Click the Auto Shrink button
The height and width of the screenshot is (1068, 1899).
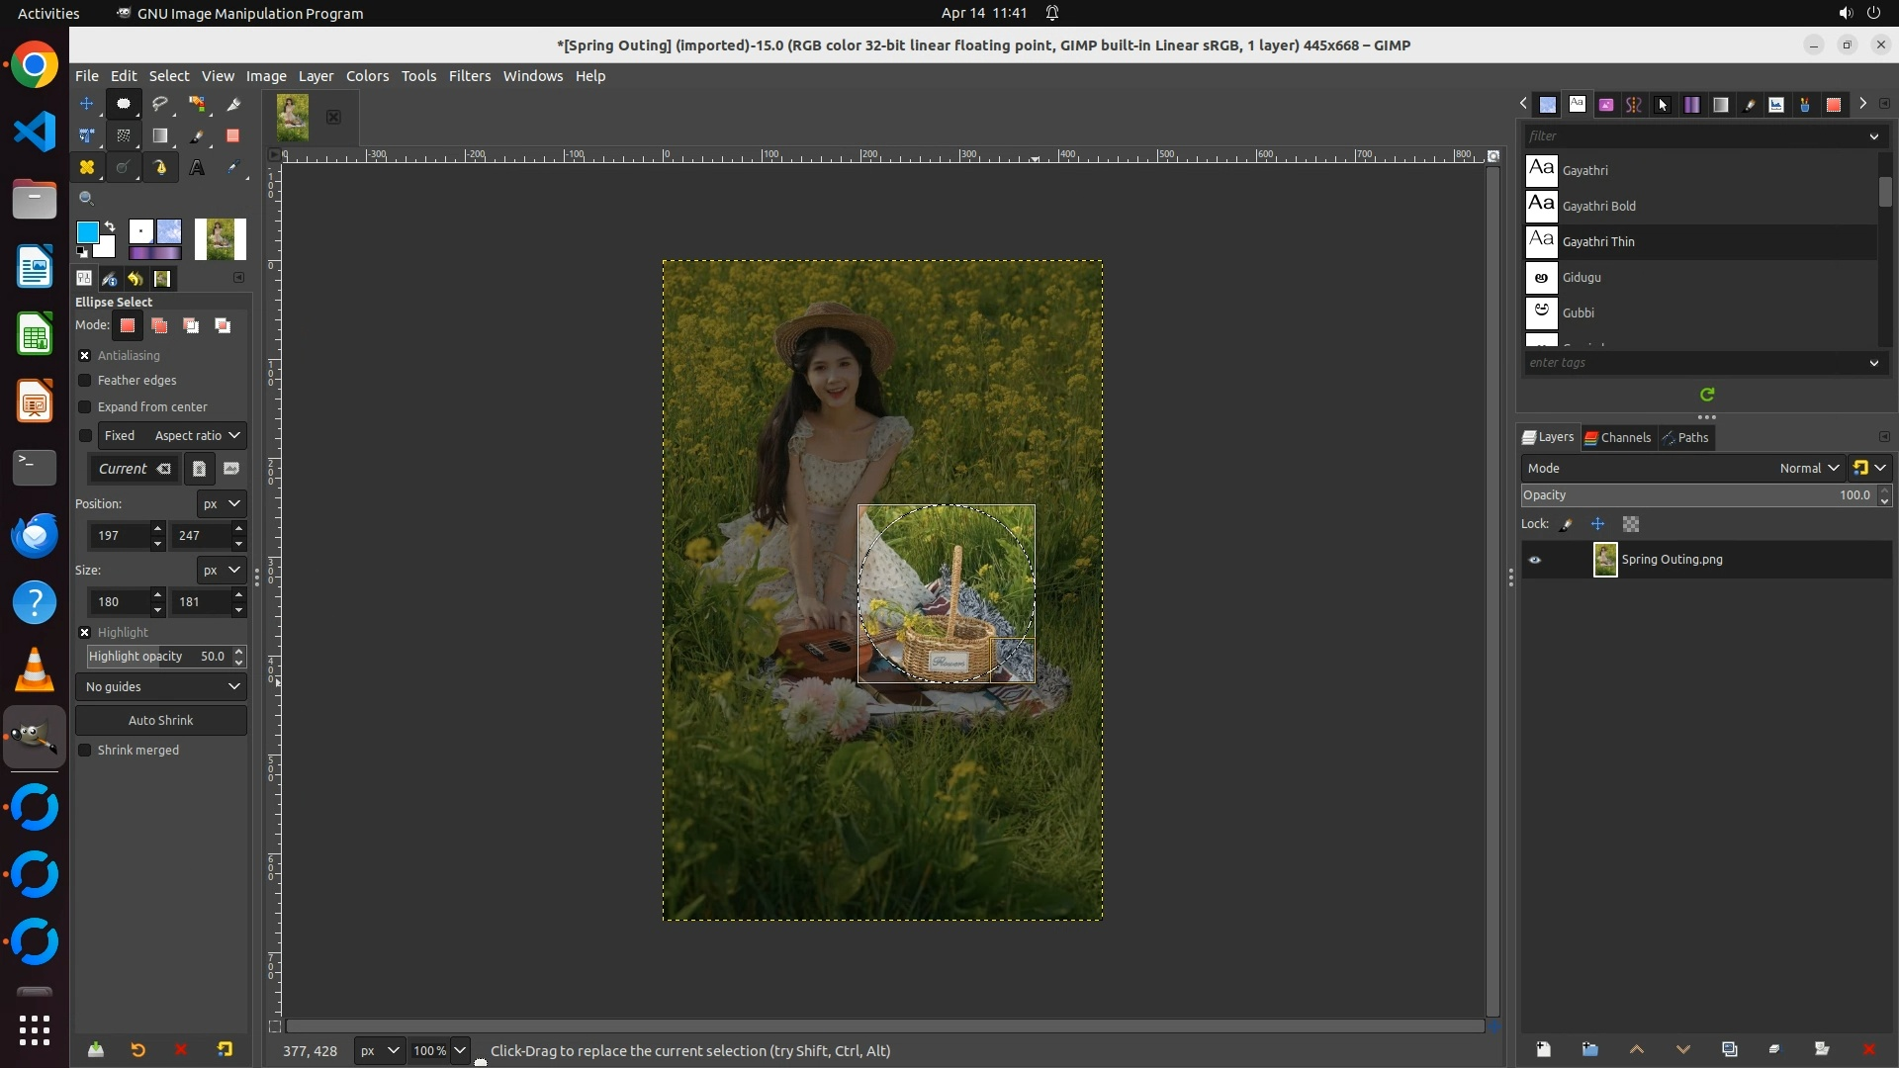tap(161, 721)
